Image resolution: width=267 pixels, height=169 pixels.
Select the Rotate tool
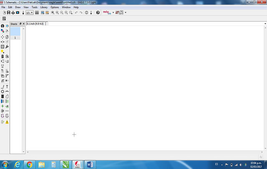pos(7,42)
